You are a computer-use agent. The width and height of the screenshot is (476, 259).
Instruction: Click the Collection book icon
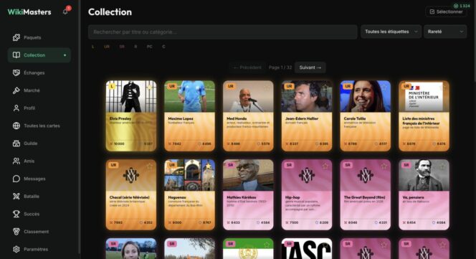coord(16,55)
